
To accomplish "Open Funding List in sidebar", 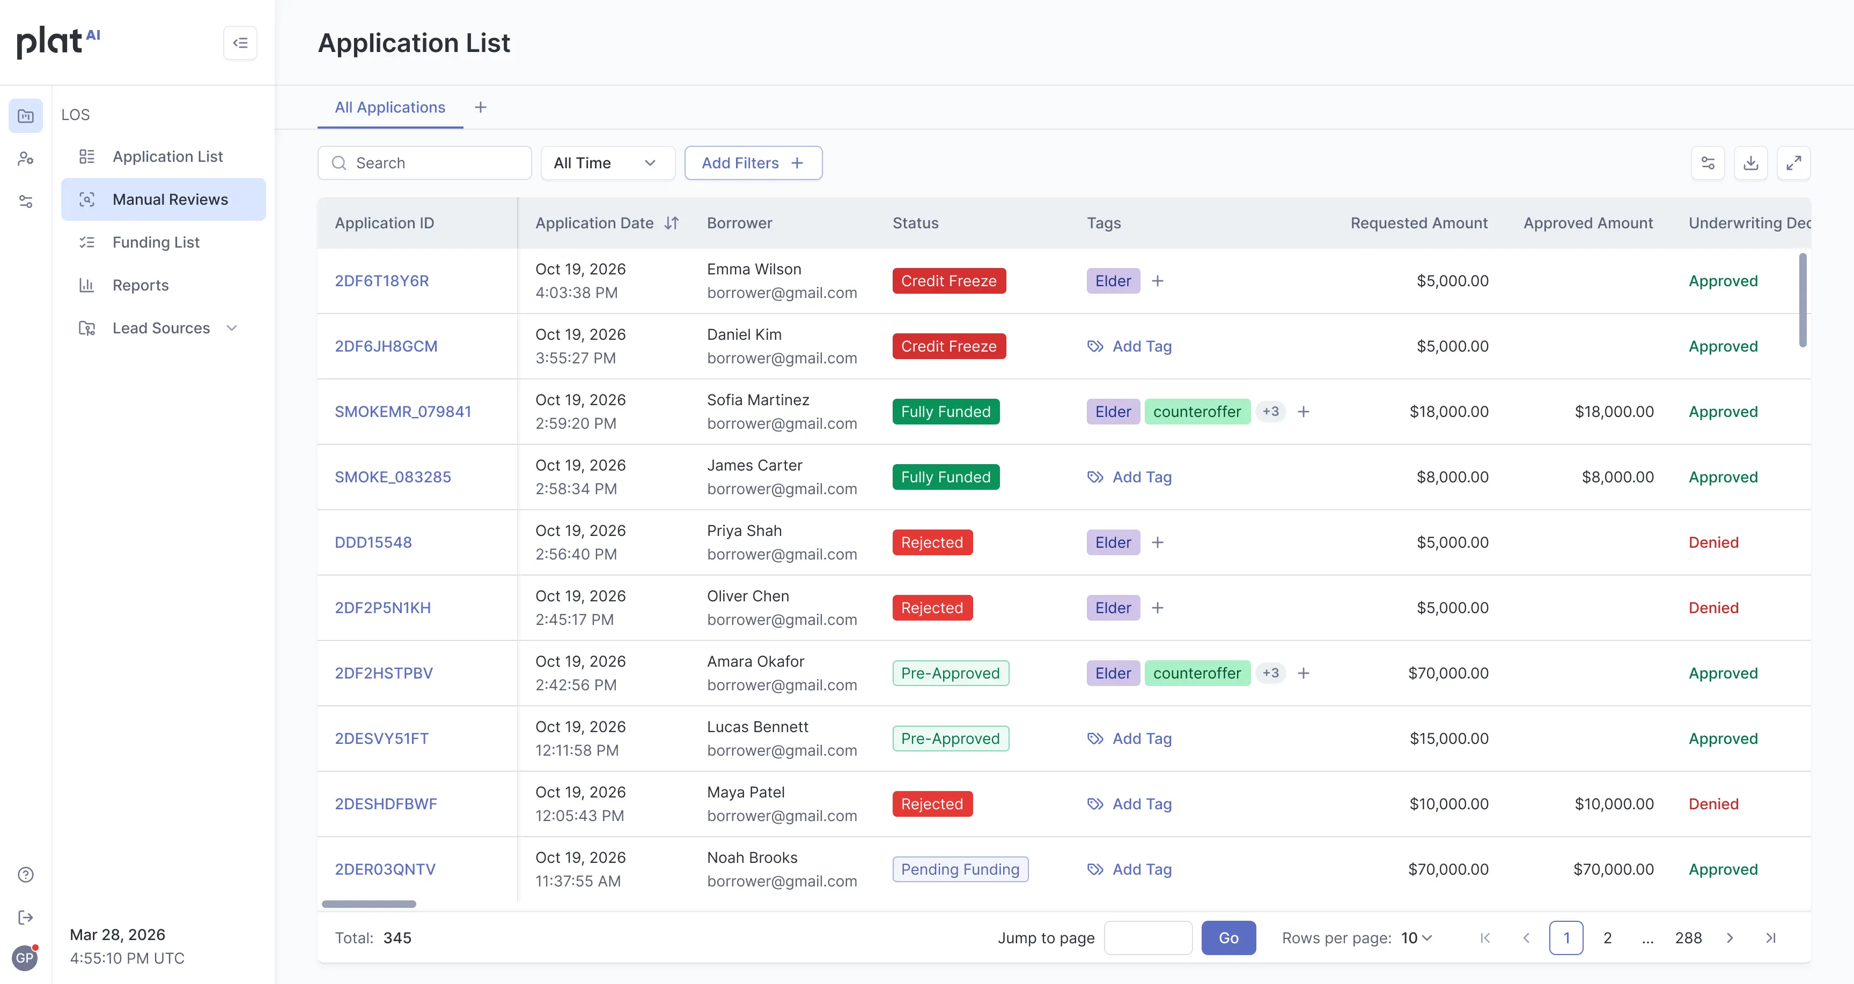I will pyautogui.click(x=164, y=242).
